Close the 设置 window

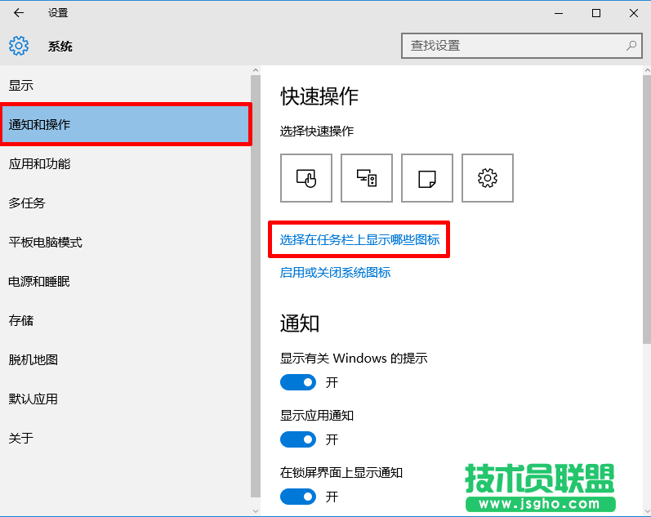pos(634,13)
